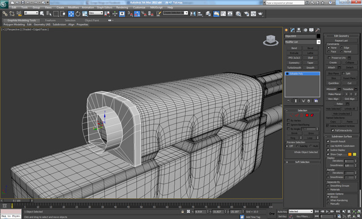Collapse the Selection rollout header
362x219 pixels.
[302, 111]
